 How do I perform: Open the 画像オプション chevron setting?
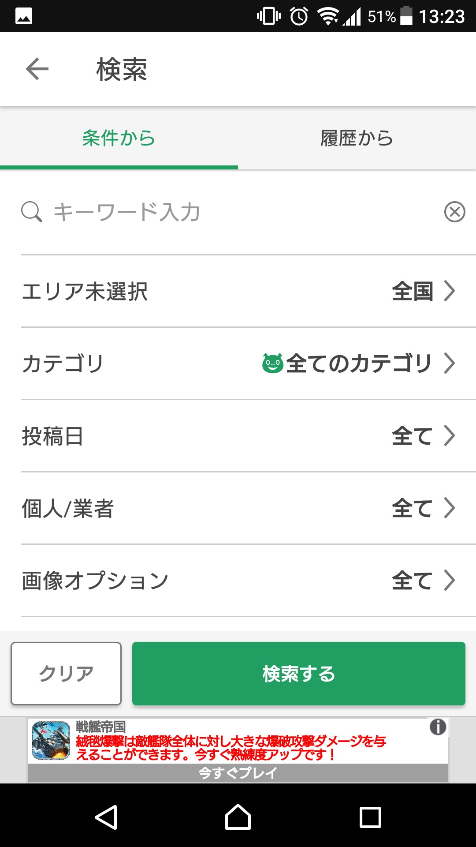pos(449,581)
